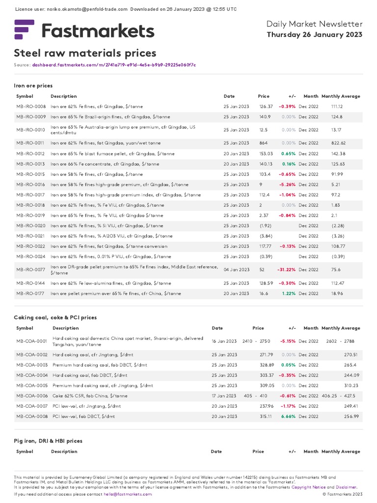
Task: Click the Fastmarkets purple logo icon
Action: pyautogui.click(x=24, y=30)
